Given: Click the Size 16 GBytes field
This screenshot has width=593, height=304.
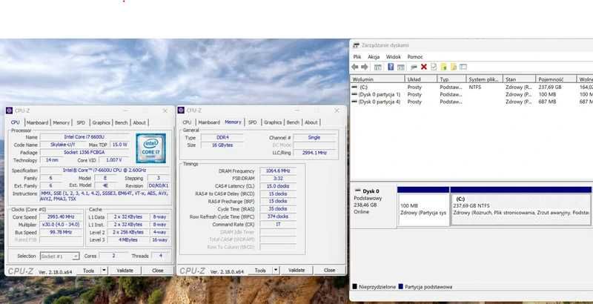Looking at the screenshot, I should (x=222, y=145).
